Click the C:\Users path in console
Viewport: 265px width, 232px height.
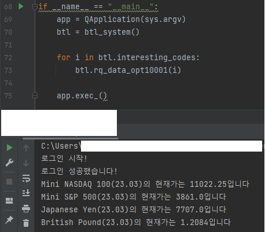click(x=61, y=146)
